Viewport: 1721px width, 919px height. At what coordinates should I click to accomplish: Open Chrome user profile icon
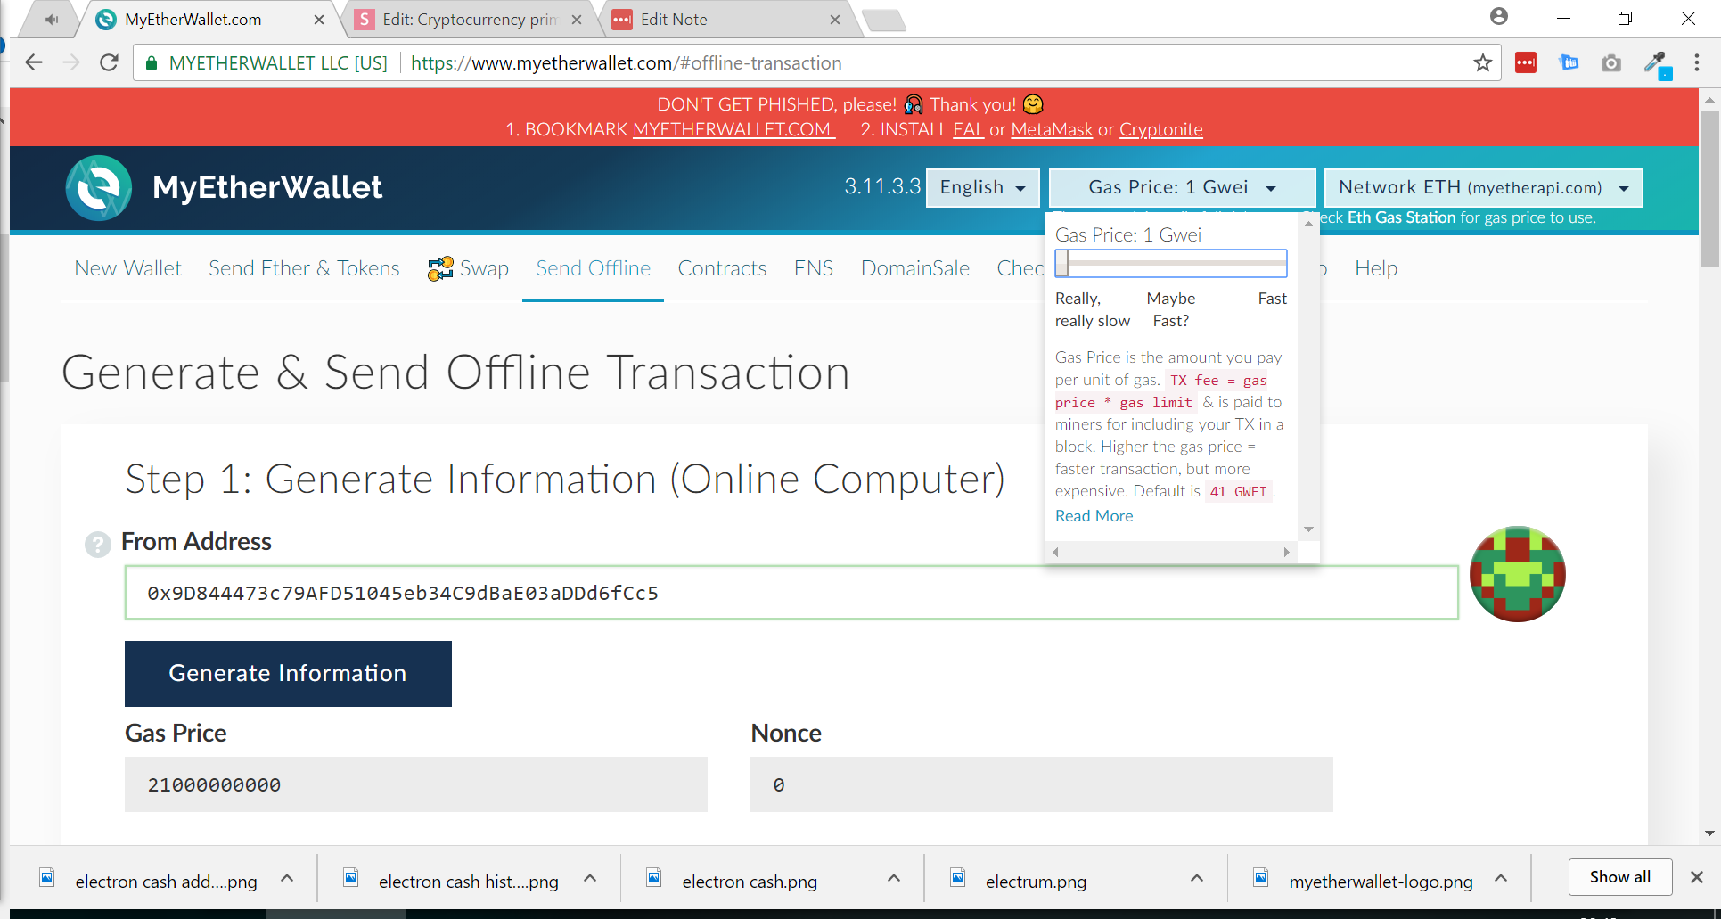point(1499,16)
